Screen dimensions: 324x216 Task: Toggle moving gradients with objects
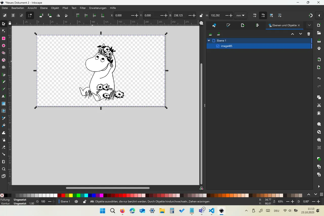[271, 15]
